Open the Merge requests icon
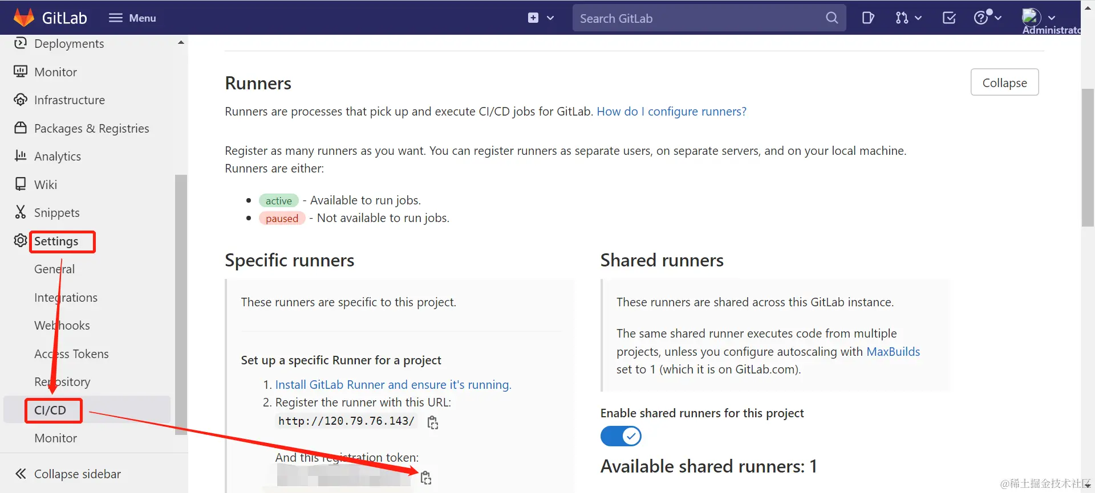The image size is (1095, 493). [902, 18]
